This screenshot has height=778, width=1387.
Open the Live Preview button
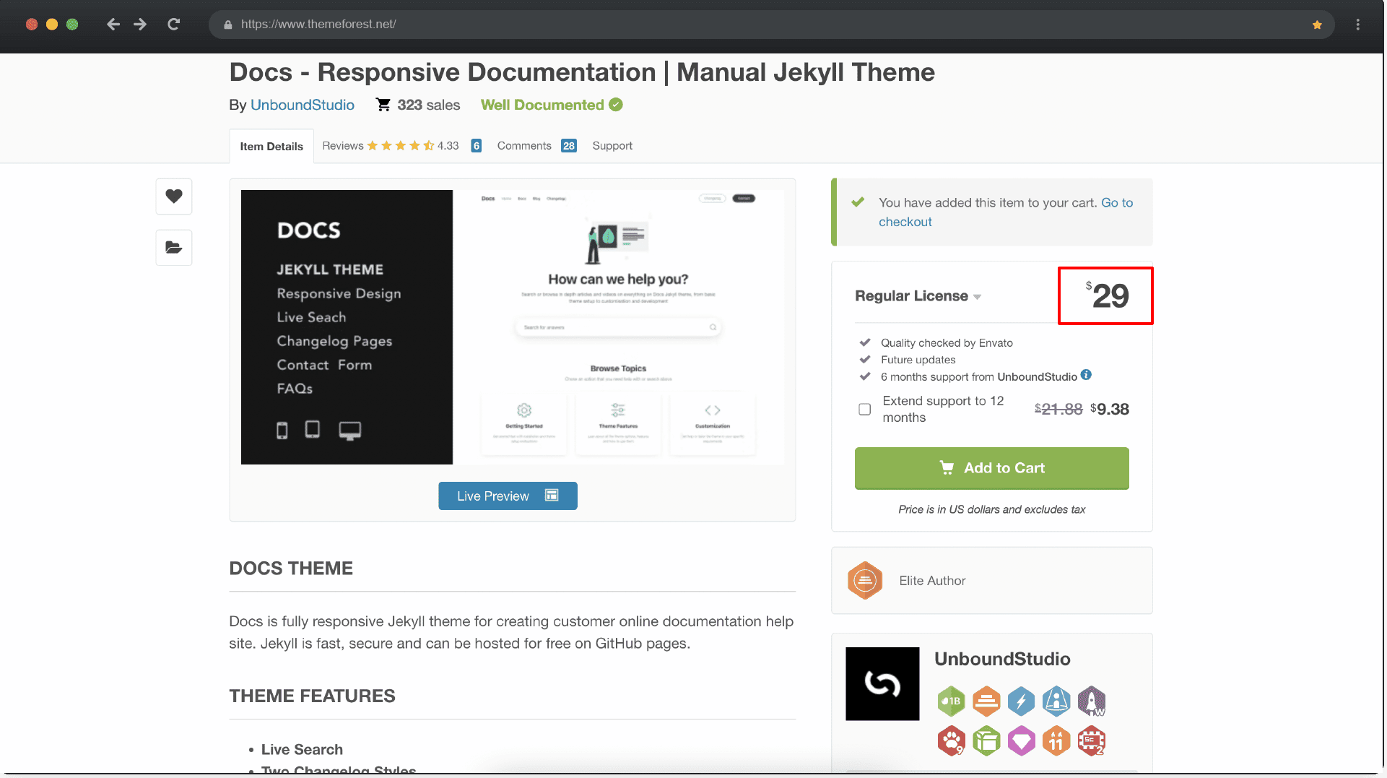pyautogui.click(x=508, y=496)
